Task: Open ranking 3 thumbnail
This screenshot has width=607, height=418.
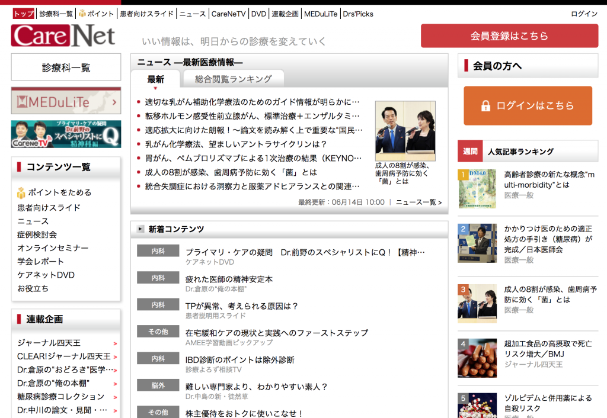Action: (477, 304)
